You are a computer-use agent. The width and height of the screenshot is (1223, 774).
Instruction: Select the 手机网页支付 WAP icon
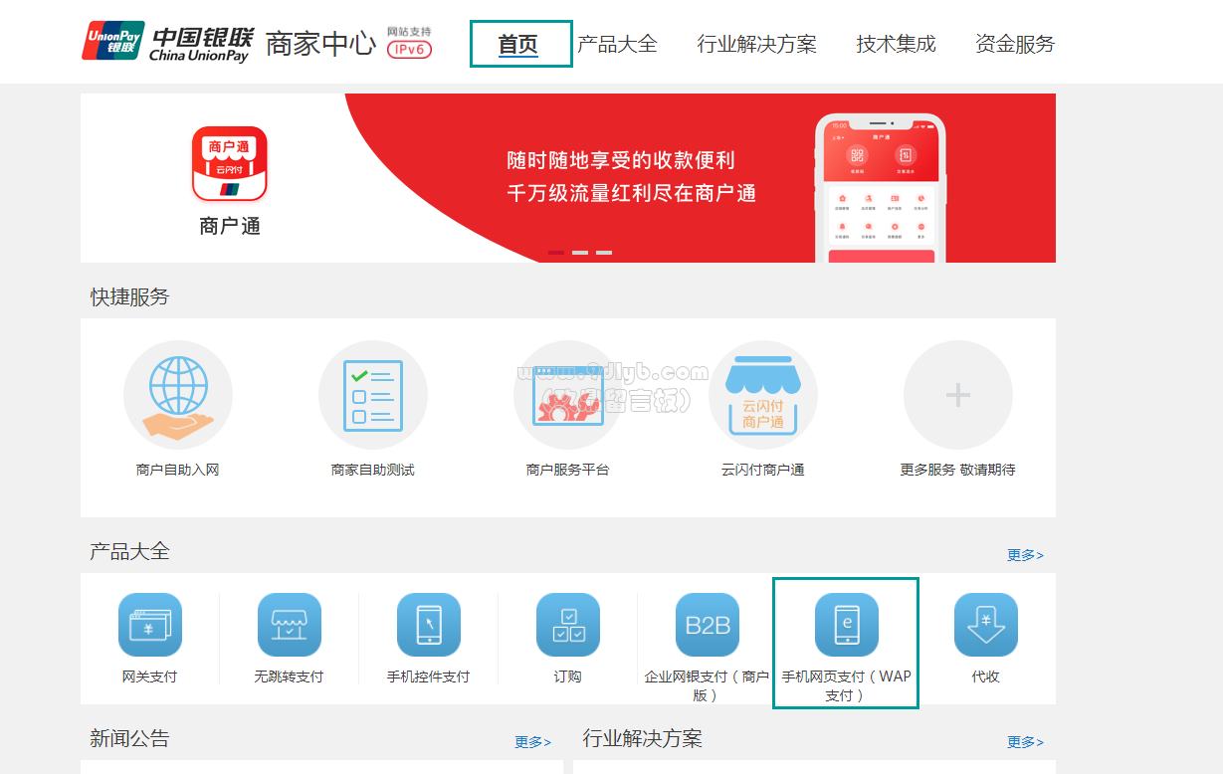(847, 625)
